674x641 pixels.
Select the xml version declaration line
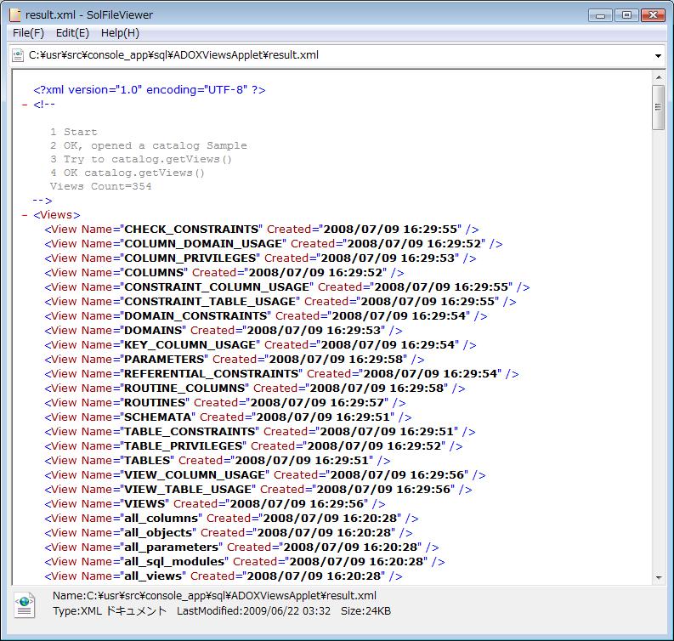149,90
